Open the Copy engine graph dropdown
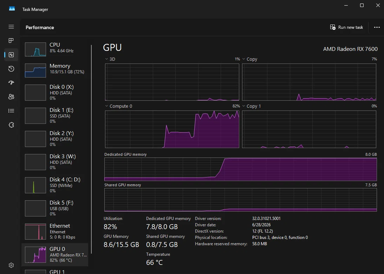 (x=250, y=59)
